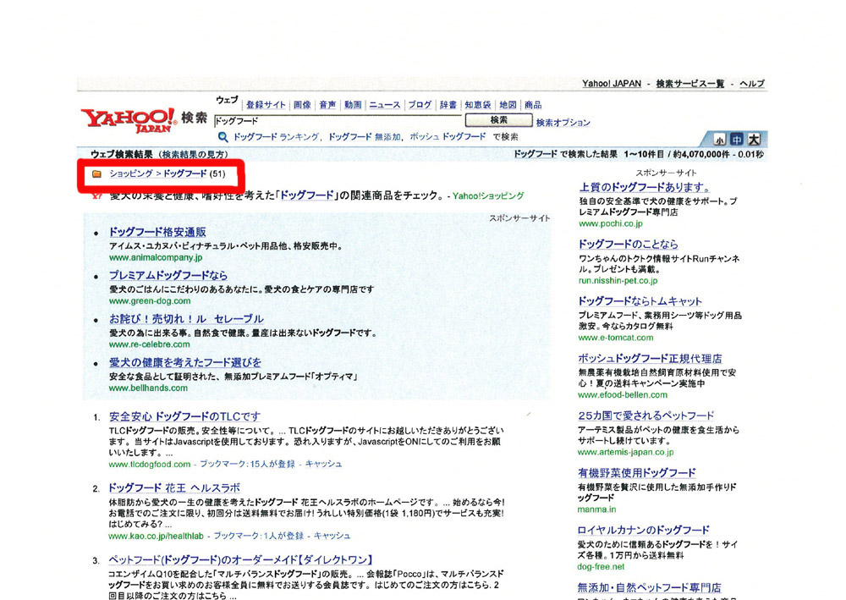Open 検索結果の見方 link
846x600 pixels.
pyautogui.click(x=195, y=154)
